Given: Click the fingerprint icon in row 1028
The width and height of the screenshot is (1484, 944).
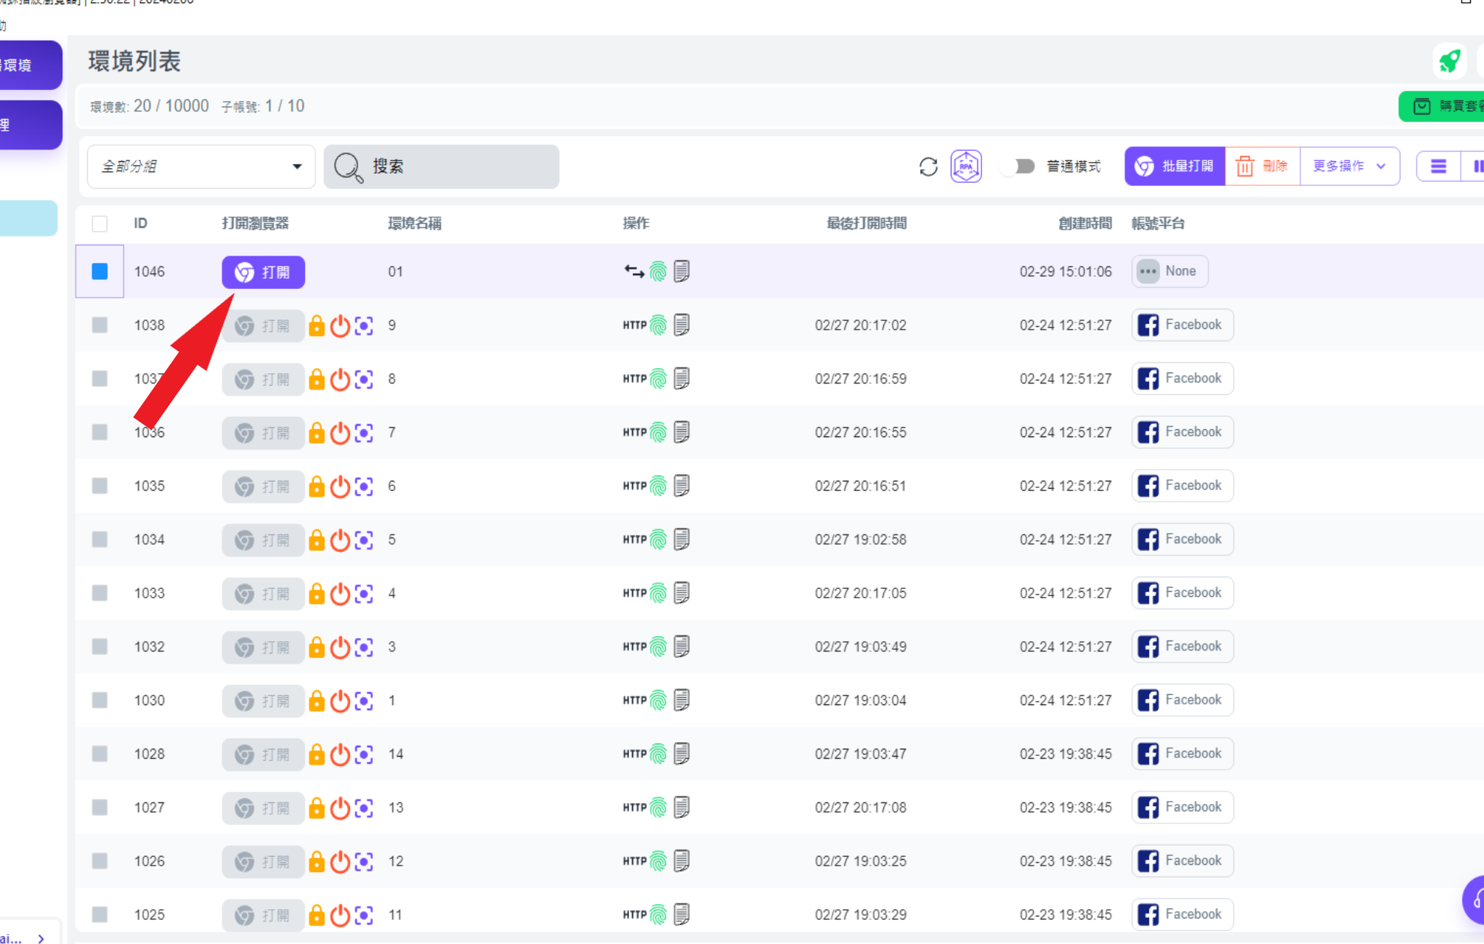Looking at the screenshot, I should point(658,754).
